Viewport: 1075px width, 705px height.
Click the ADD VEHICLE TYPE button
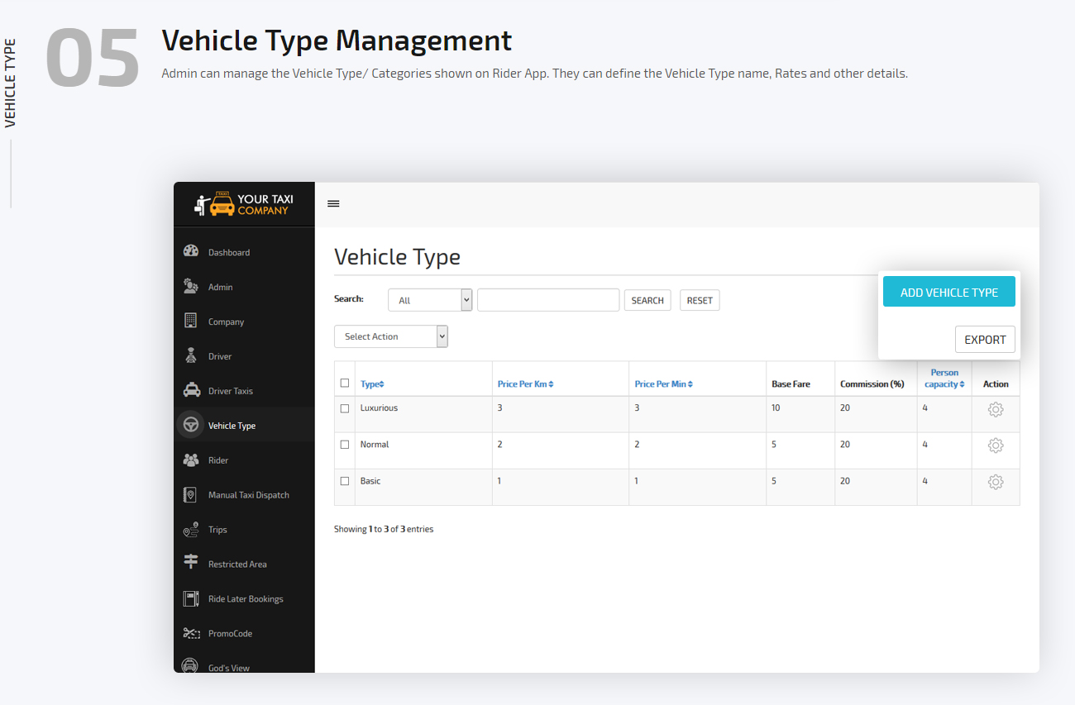tap(948, 291)
